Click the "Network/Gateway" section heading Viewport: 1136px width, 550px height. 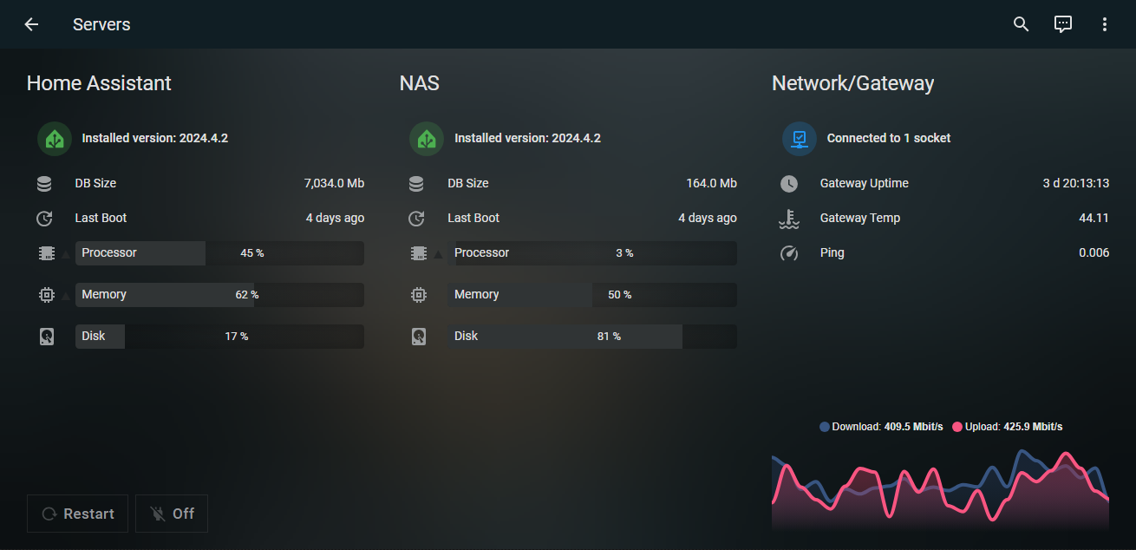pyautogui.click(x=853, y=83)
